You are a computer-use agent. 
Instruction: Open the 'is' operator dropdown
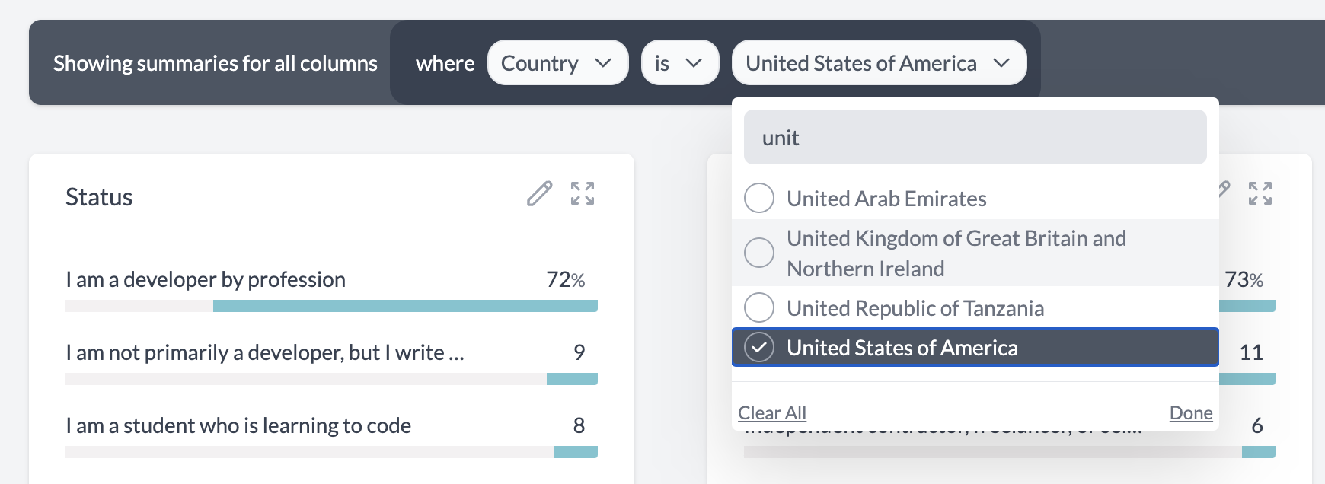(x=679, y=62)
